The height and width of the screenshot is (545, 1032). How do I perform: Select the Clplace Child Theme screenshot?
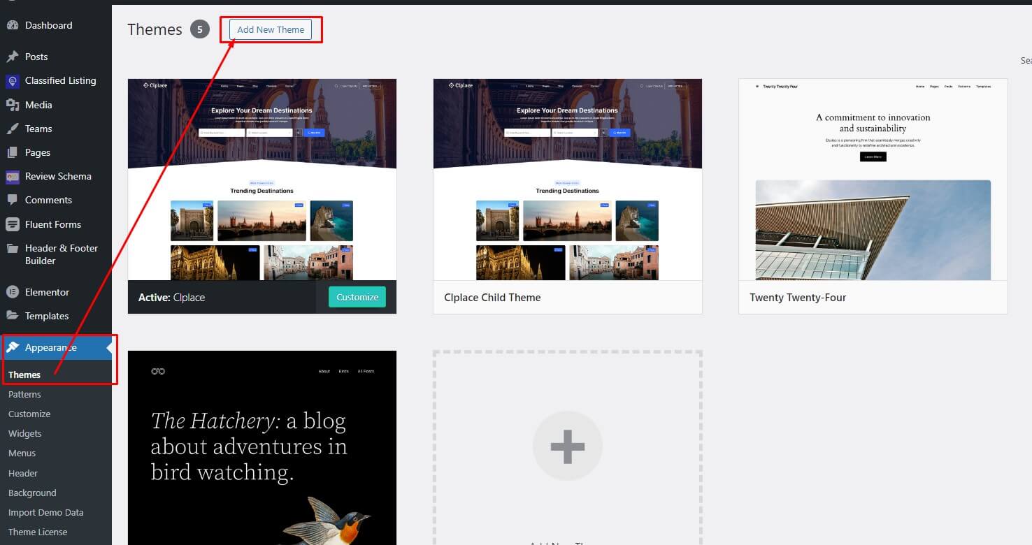tap(568, 180)
